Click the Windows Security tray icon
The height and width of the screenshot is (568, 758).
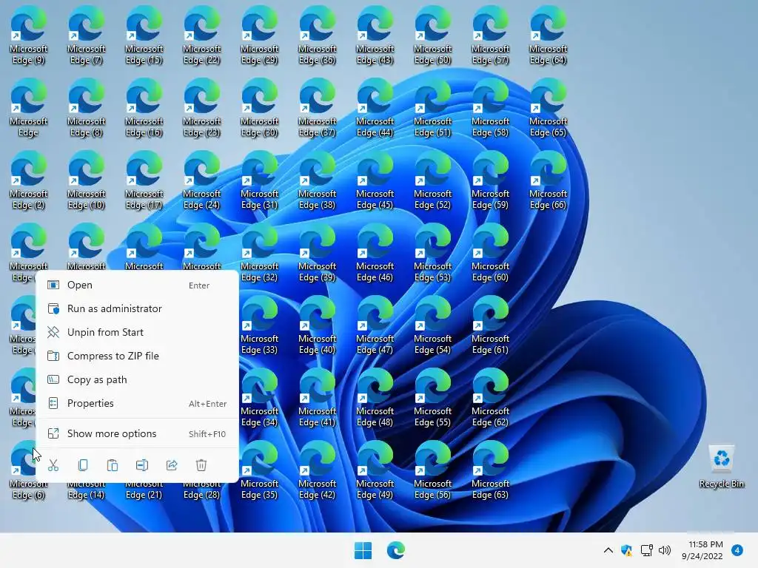pyautogui.click(x=626, y=550)
